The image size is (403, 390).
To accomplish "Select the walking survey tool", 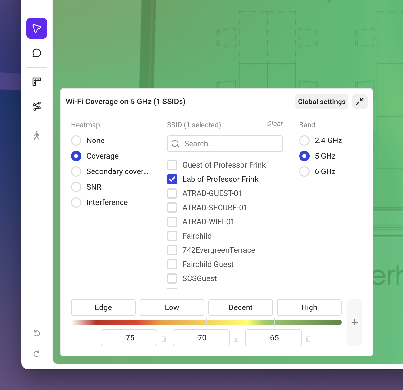I will pyautogui.click(x=37, y=135).
